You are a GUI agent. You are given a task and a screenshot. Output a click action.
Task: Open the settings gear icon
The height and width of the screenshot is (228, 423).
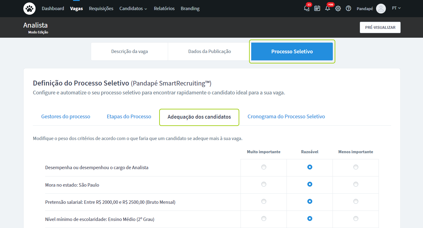(x=338, y=9)
